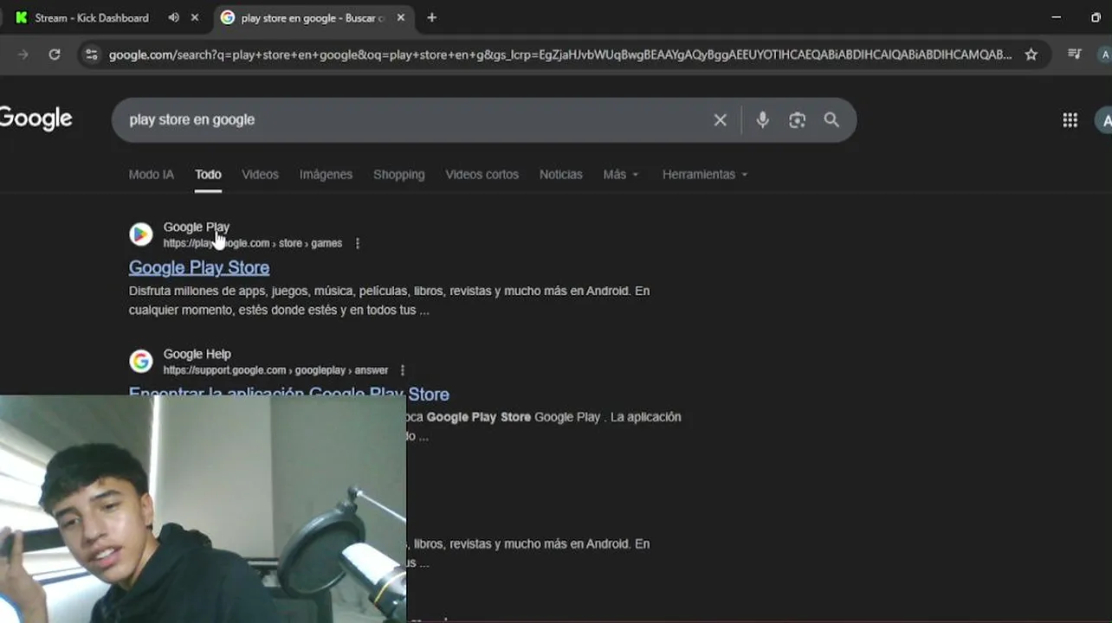Clear the search box with X

[x=720, y=120]
